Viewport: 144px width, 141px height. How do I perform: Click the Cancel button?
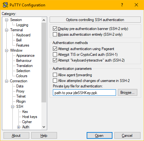click(127, 136)
